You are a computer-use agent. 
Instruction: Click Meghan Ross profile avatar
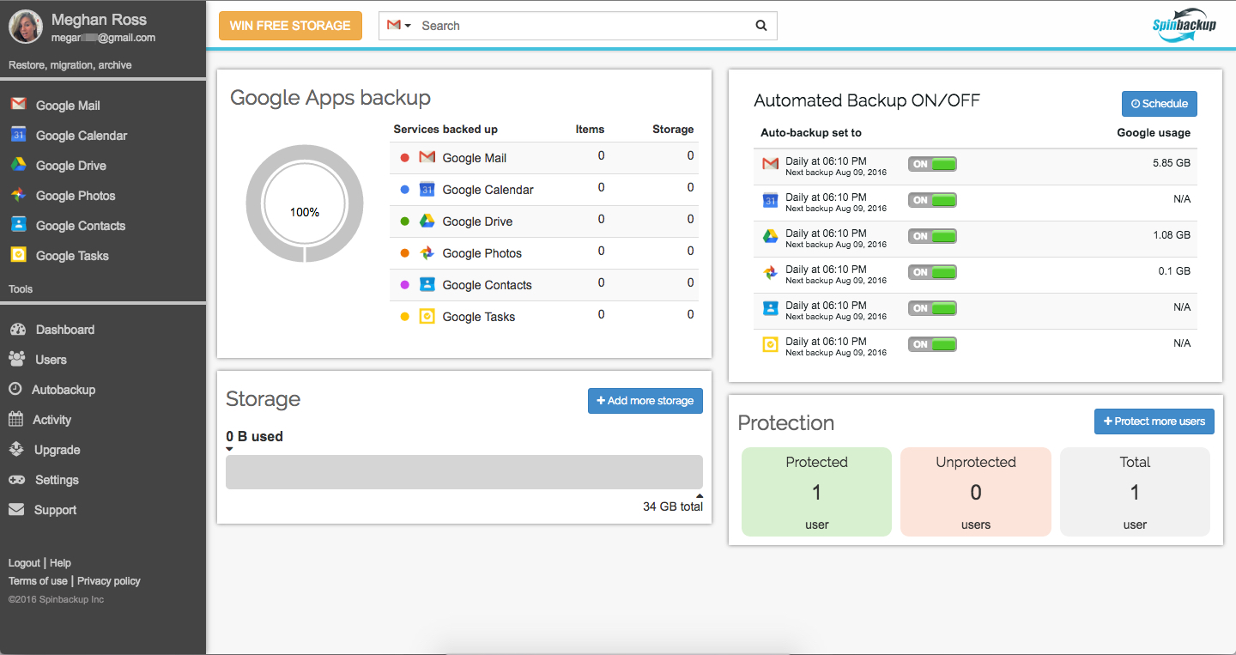pyautogui.click(x=26, y=27)
